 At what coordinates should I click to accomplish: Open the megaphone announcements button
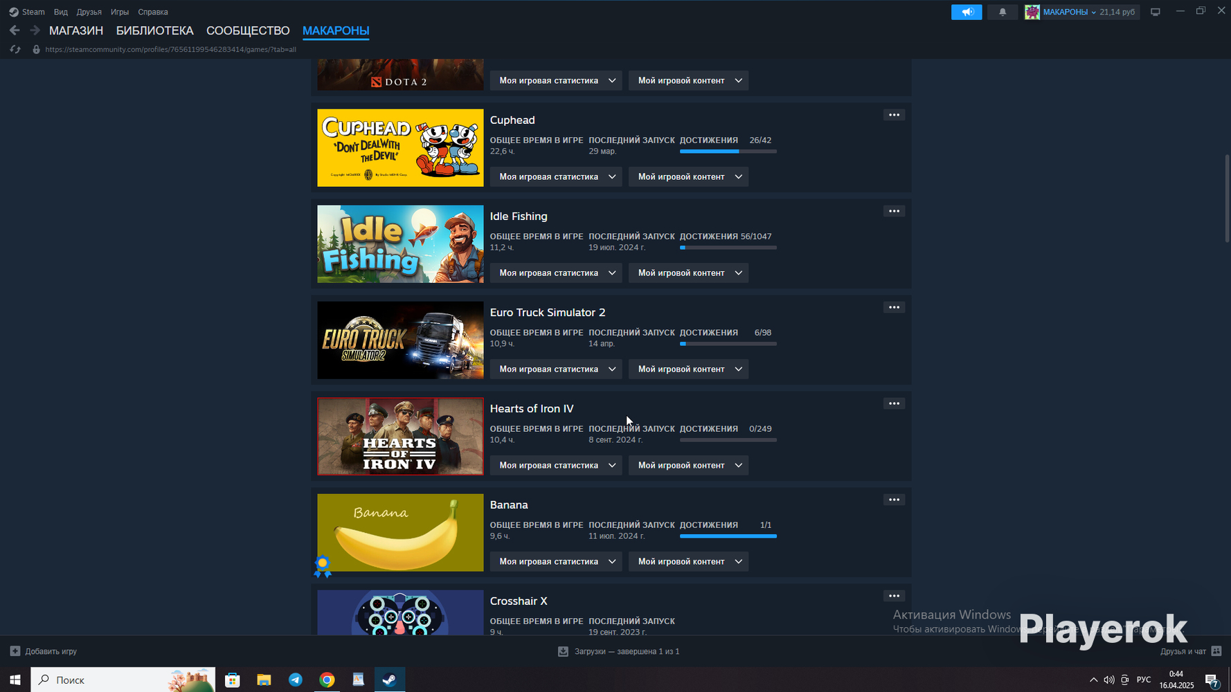pyautogui.click(x=967, y=12)
